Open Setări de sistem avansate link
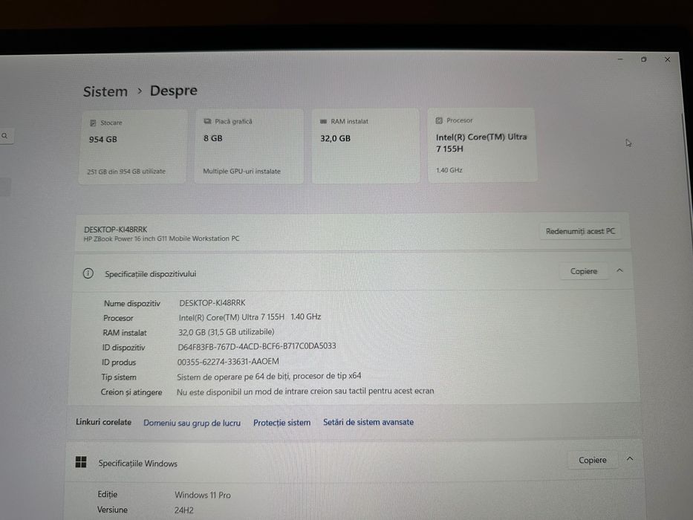Screen dimensions: 693x520 coord(368,422)
